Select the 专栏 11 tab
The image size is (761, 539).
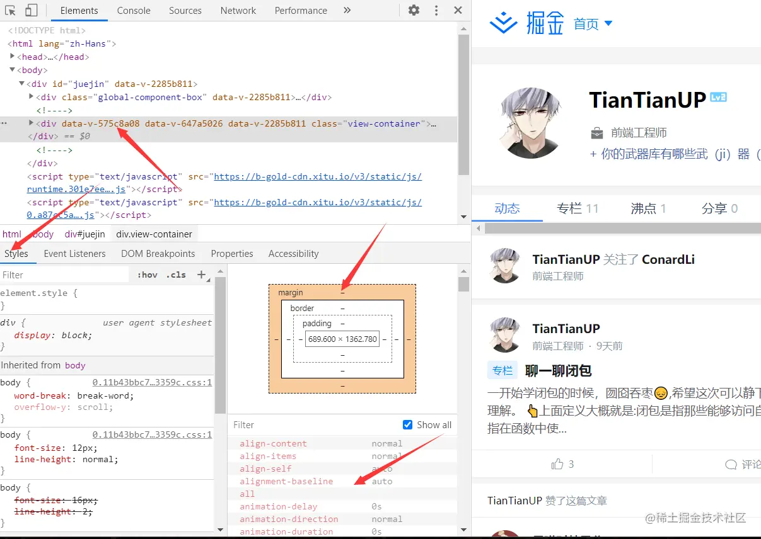coord(578,208)
